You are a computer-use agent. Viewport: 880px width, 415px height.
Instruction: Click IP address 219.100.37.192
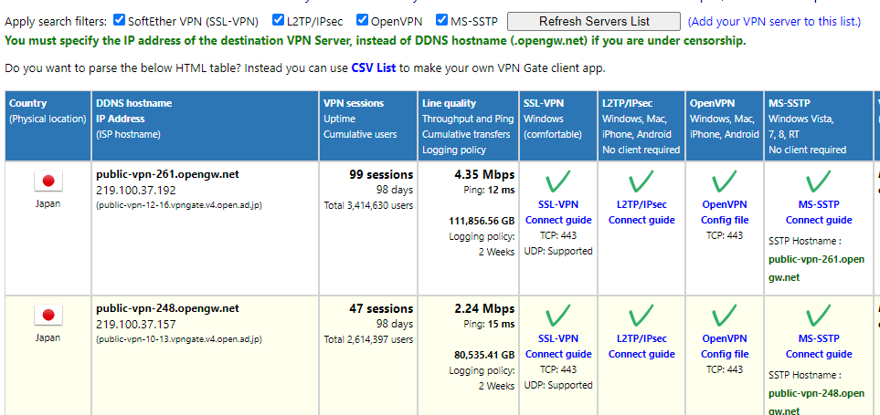[x=136, y=190]
